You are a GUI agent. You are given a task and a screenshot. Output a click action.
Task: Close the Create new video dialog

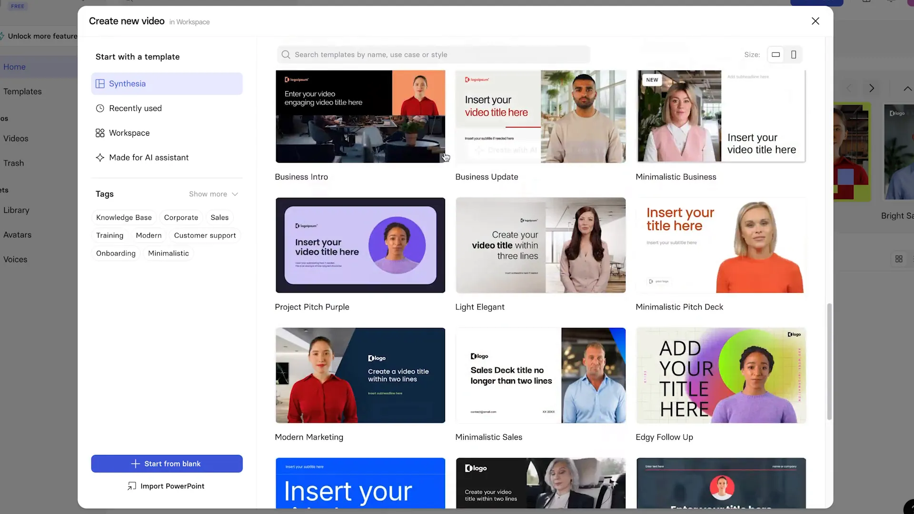[815, 21]
